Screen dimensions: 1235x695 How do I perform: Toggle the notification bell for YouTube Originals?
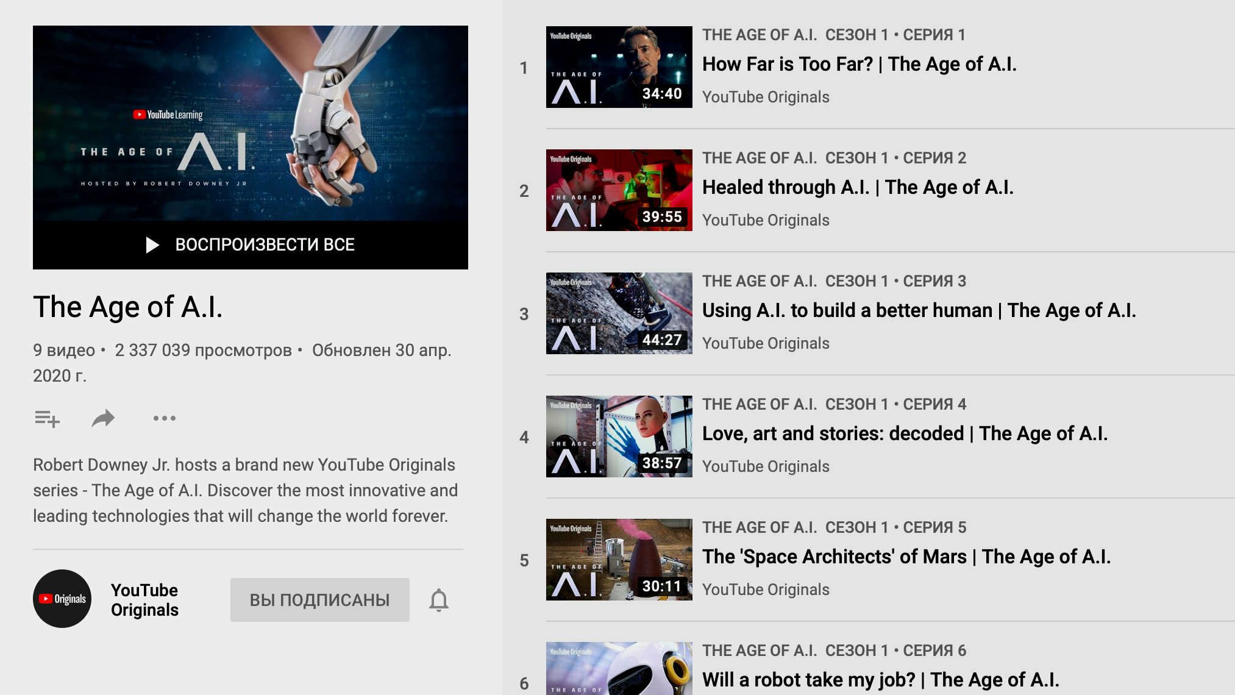439,600
